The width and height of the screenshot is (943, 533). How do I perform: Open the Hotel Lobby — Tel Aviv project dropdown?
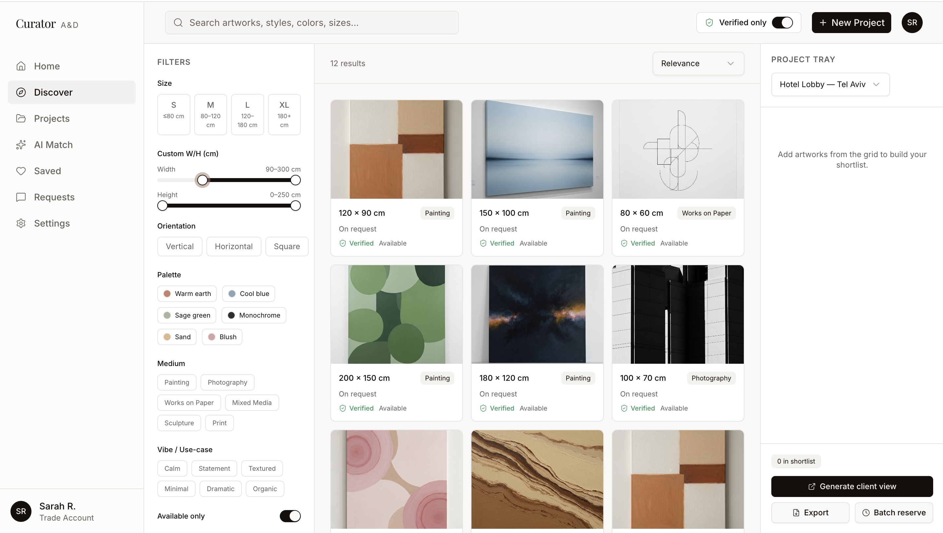(830, 84)
